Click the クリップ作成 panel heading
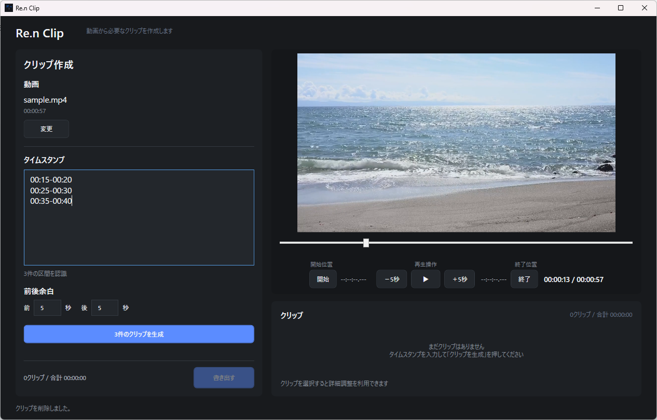Screen dimensions: 657x420 (x=48, y=65)
